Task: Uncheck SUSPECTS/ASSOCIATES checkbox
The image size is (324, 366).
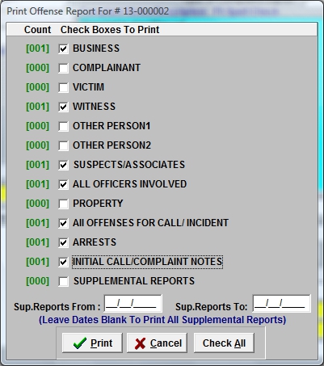Action: coord(63,165)
